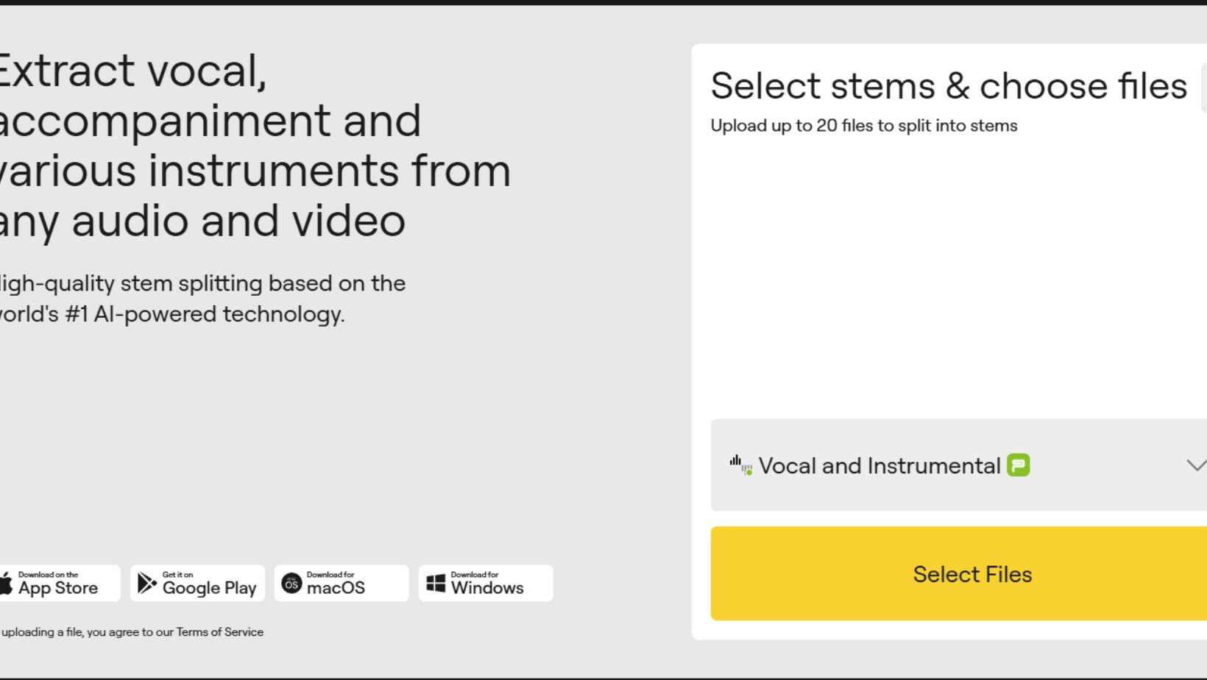Click the round OS icon on the macOS badge

pos(291,582)
